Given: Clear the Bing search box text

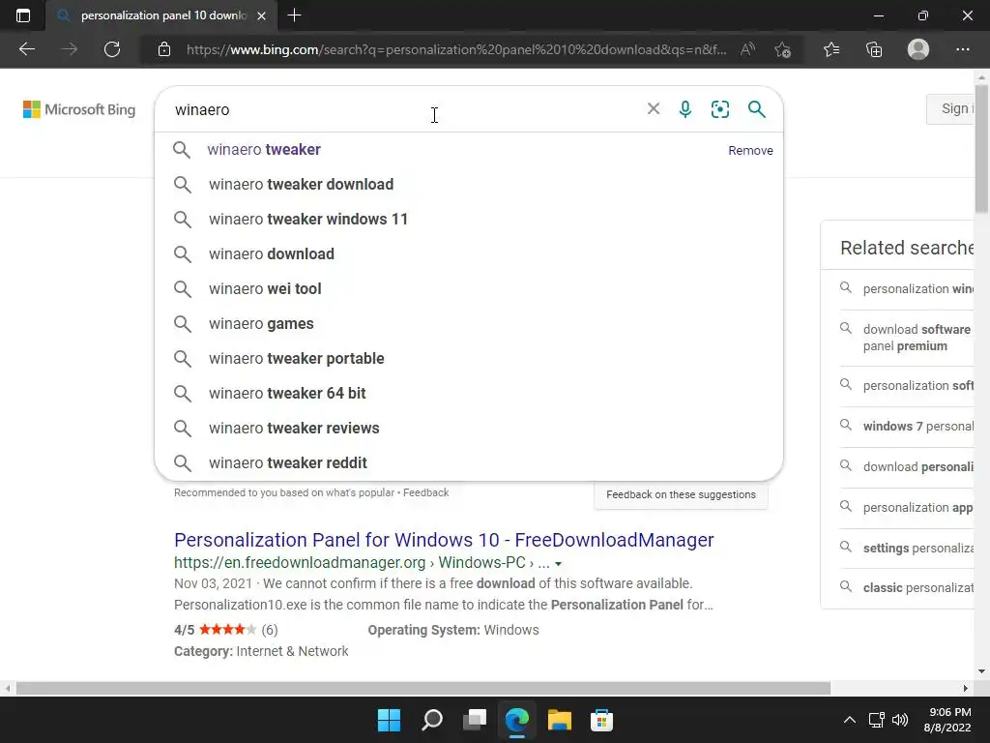Looking at the screenshot, I should coord(654,108).
